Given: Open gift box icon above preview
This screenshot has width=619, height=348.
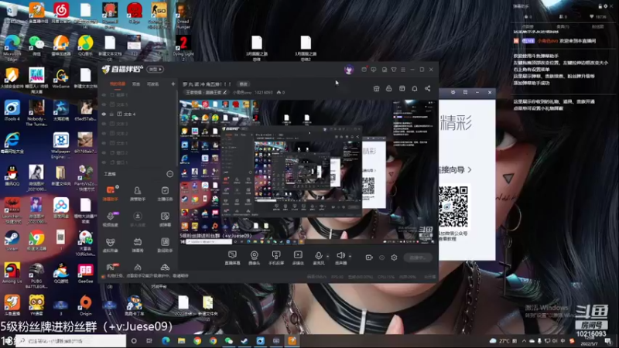Looking at the screenshot, I should tap(377, 89).
